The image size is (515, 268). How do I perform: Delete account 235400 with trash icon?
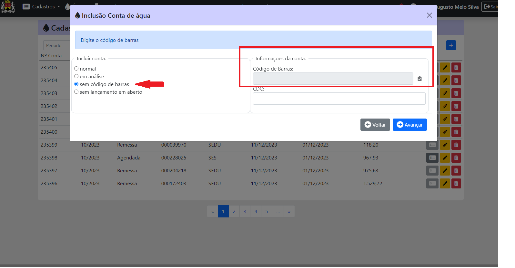(456, 132)
